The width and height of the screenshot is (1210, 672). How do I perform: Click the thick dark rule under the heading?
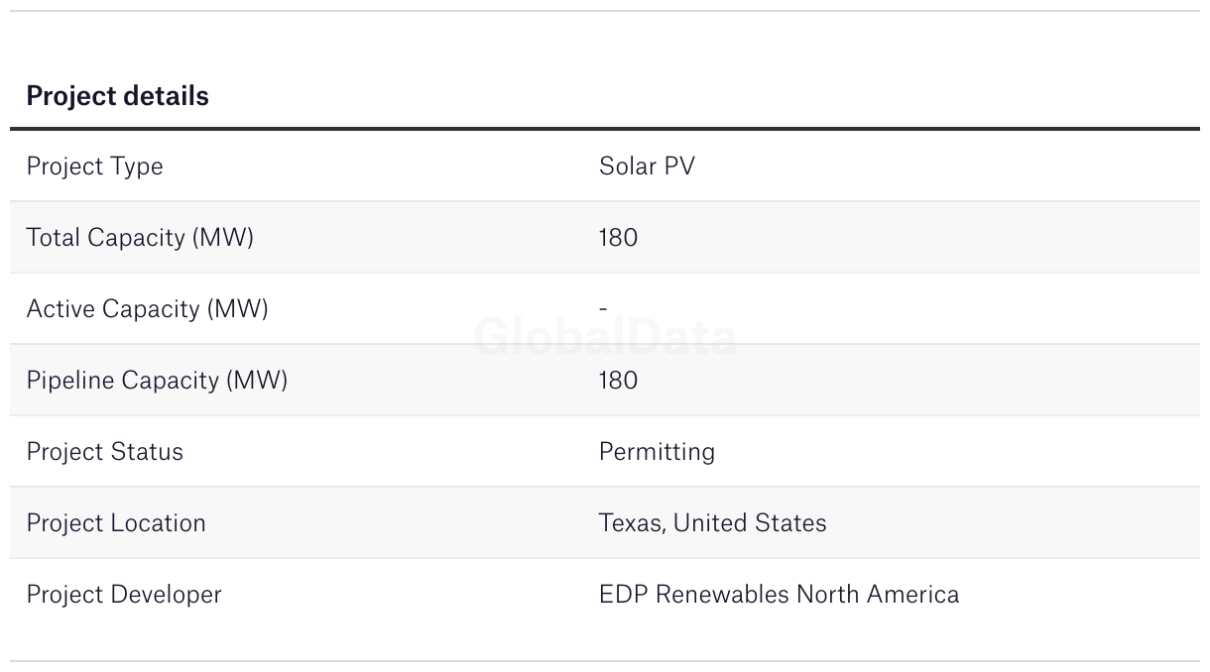[x=605, y=129]
